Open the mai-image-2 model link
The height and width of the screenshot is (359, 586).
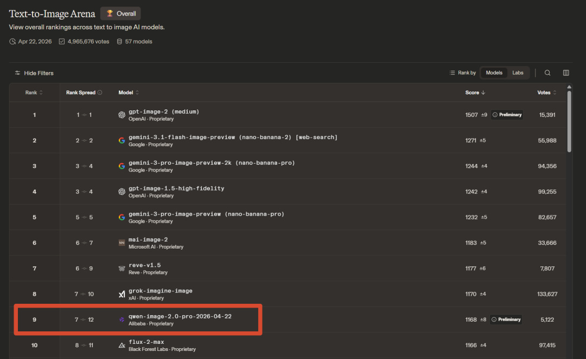(148, 239)
